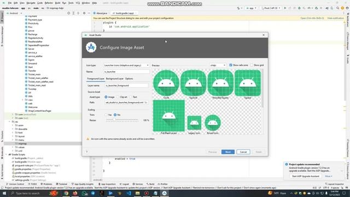Click the Name input field
350x197 pixels.
coord(126,72)
